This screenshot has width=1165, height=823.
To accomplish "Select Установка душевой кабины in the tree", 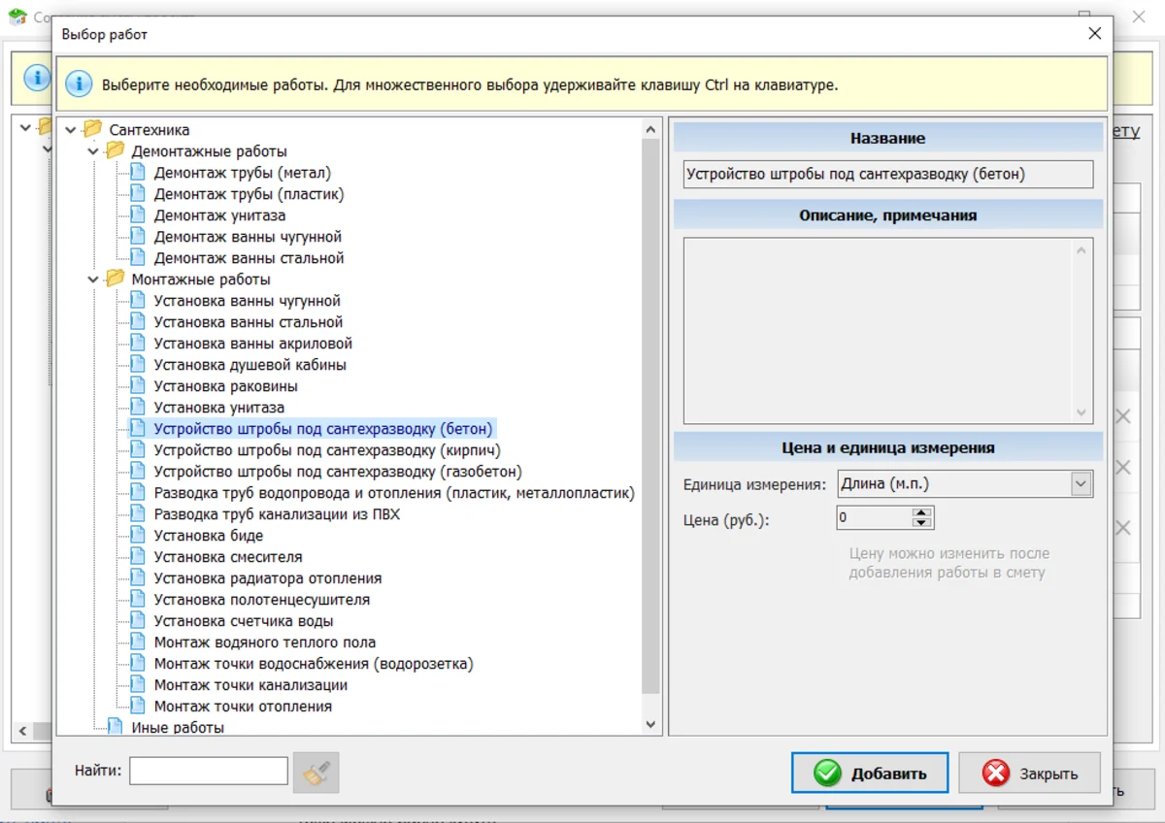I will point(250,365).
